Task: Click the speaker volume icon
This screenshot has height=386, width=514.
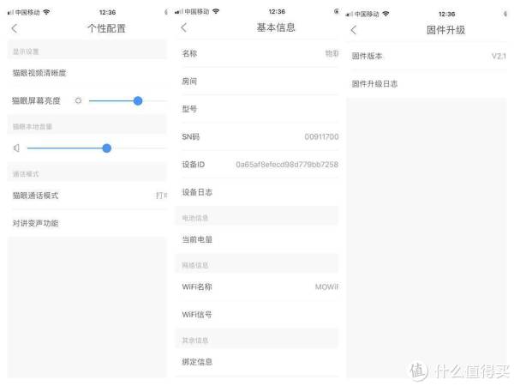Action: [x=16, y=148]
